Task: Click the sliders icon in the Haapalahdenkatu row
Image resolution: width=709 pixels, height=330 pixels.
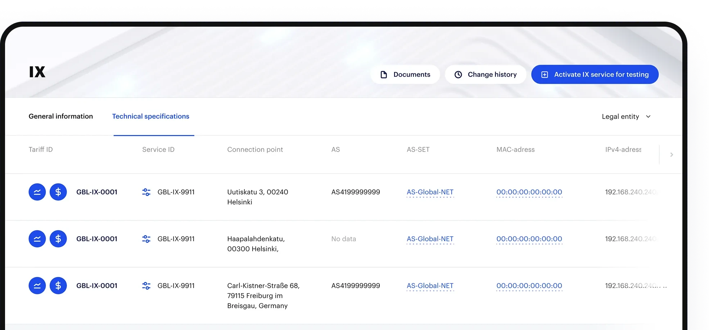Action: click(x=146, y=239)
